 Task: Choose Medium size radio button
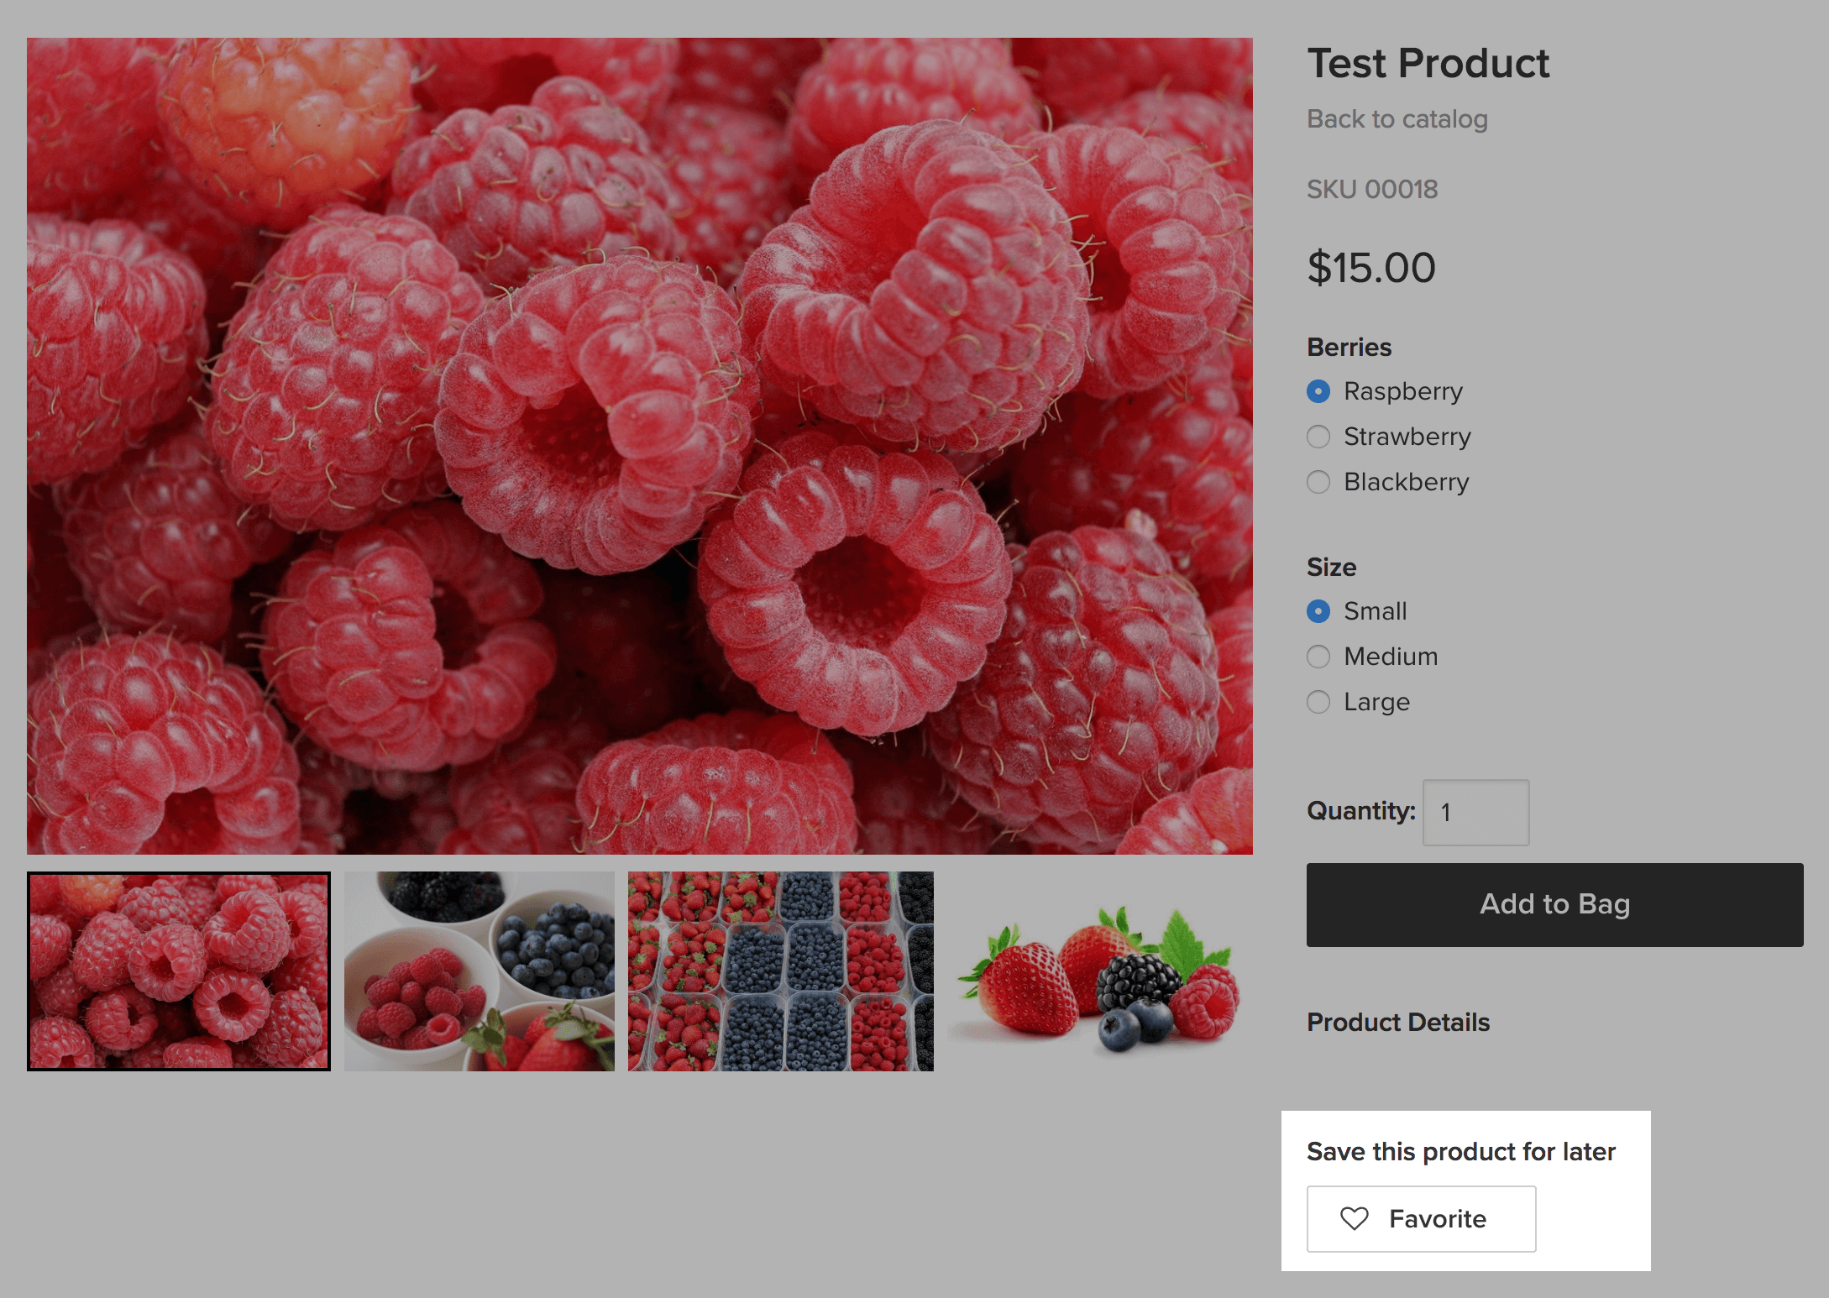pos(1318,657)
